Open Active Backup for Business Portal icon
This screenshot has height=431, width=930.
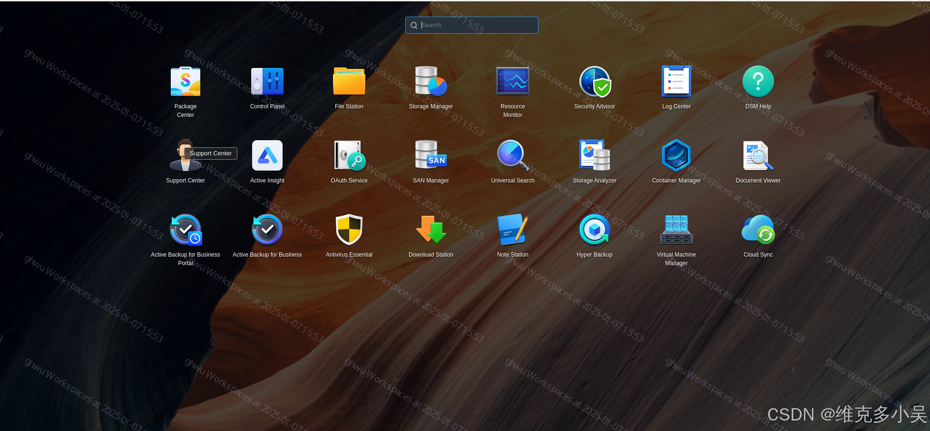tap(186, 230)
